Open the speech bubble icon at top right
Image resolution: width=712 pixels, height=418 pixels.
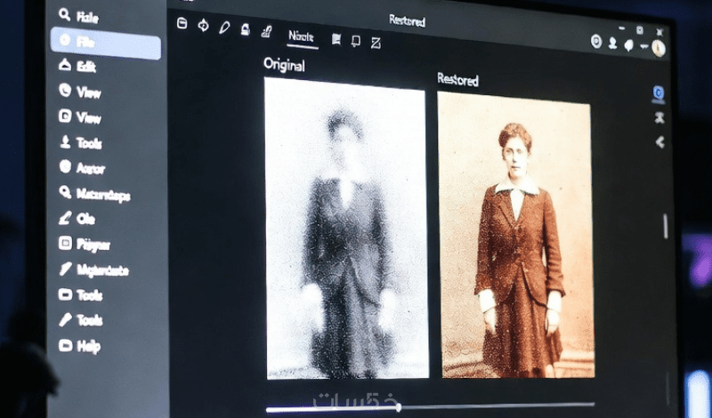click(x=628, y=45)
